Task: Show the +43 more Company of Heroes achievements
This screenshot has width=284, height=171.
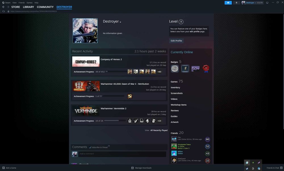Action: 159,72
